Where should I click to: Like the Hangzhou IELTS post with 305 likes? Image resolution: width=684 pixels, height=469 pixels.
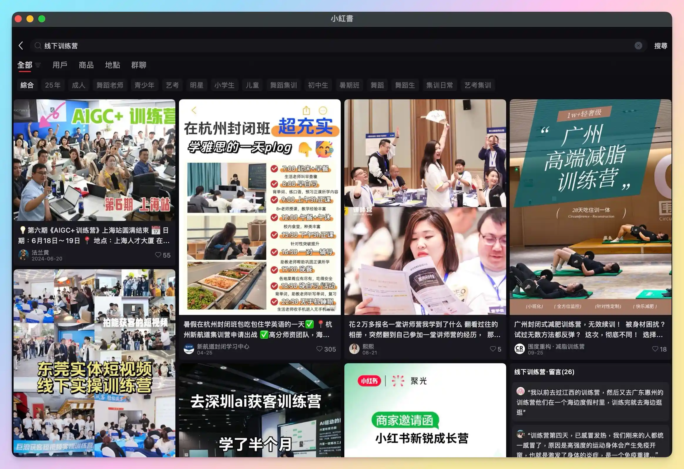pos(319,349)
